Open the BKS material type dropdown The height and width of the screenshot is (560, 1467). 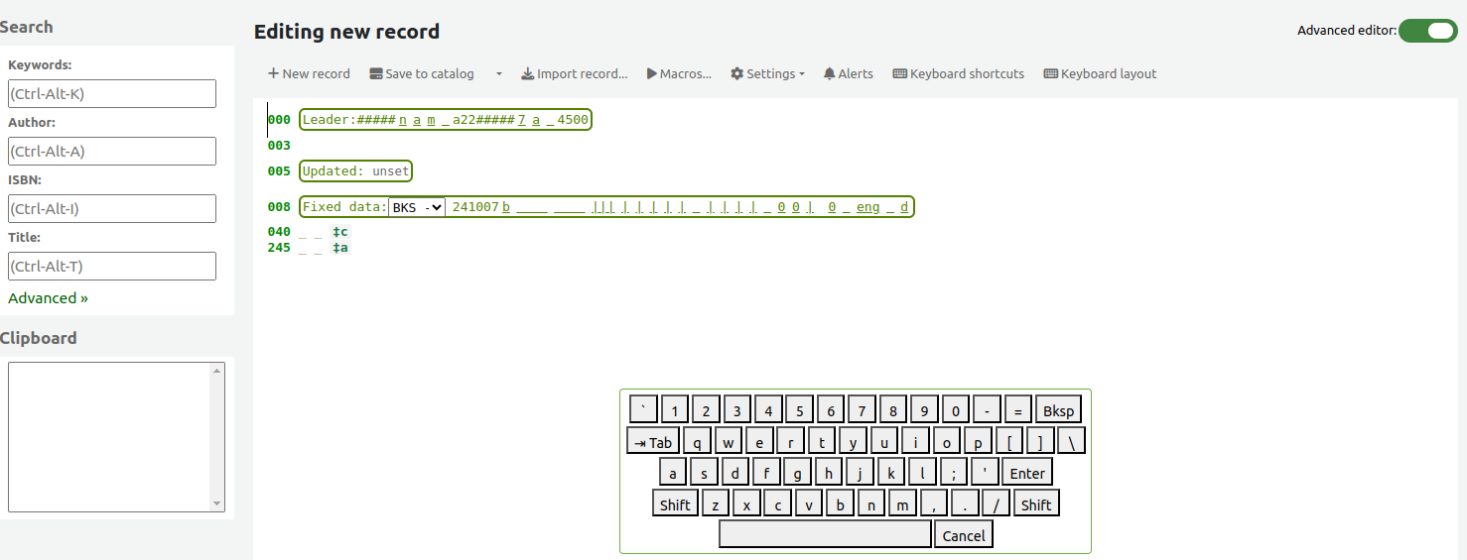[417, 207]
